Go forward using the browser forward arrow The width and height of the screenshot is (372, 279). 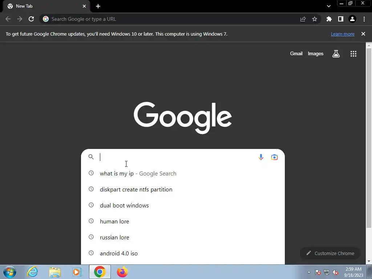click(20, 19)
